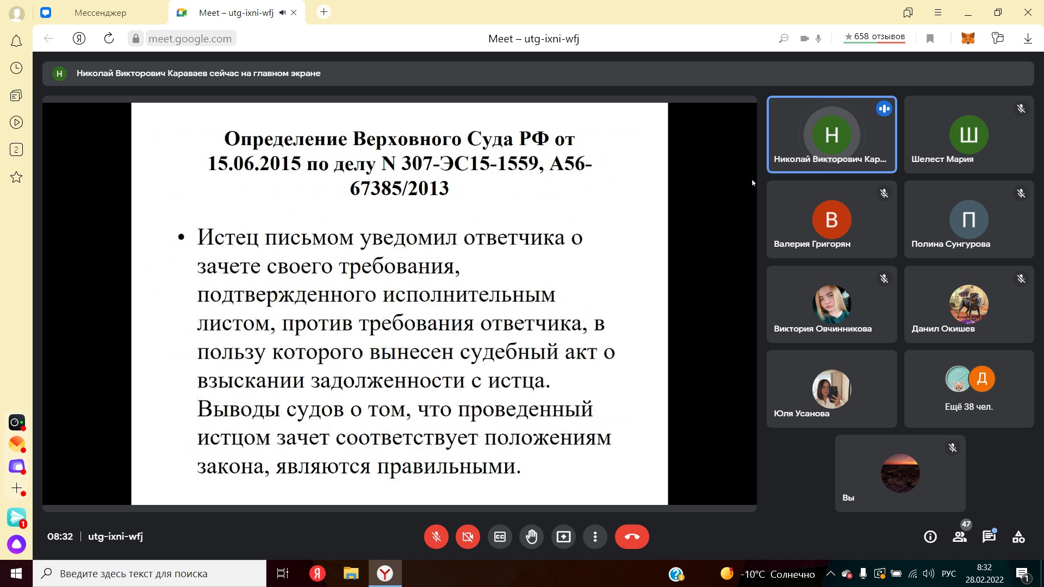Click the Windows taskbar search box

pyautogui.click(x=150, y=573)
